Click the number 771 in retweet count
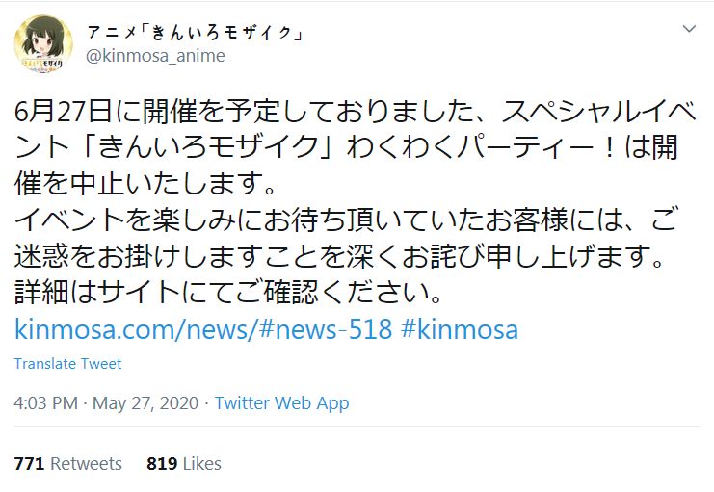This screenshot has width=714, height=492. 29,463
